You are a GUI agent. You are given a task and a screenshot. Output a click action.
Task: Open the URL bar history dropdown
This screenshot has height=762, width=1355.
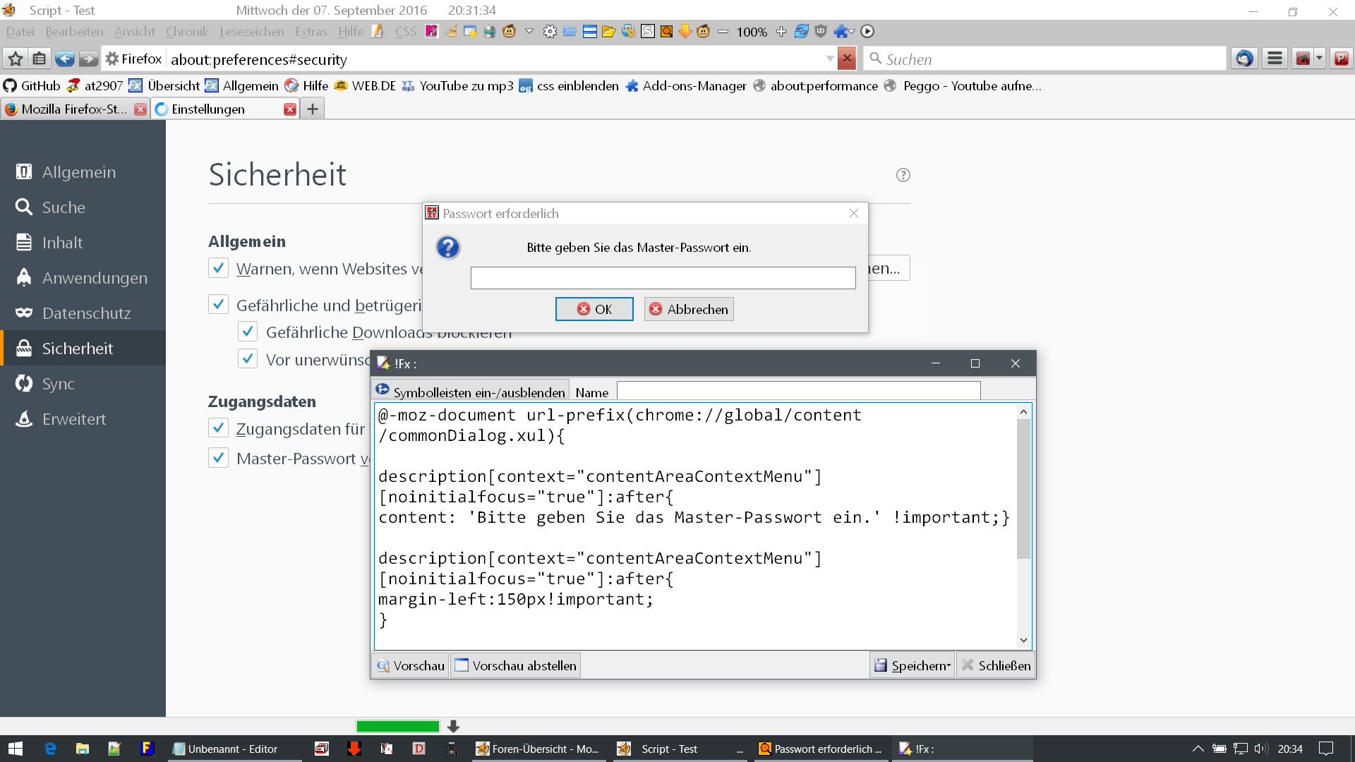830,59
